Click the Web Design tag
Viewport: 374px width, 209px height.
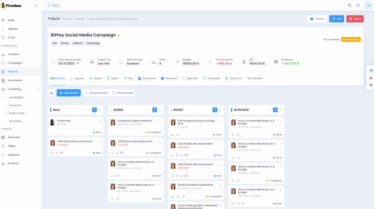(93, 43)
